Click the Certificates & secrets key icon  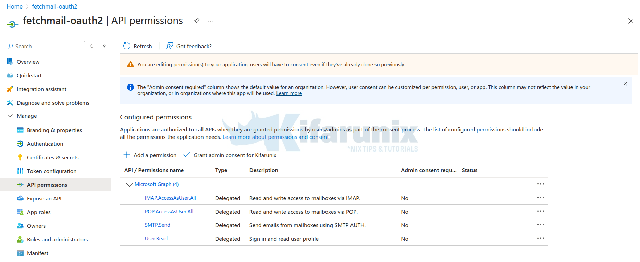pyautogui.click(x=20, y=157)
